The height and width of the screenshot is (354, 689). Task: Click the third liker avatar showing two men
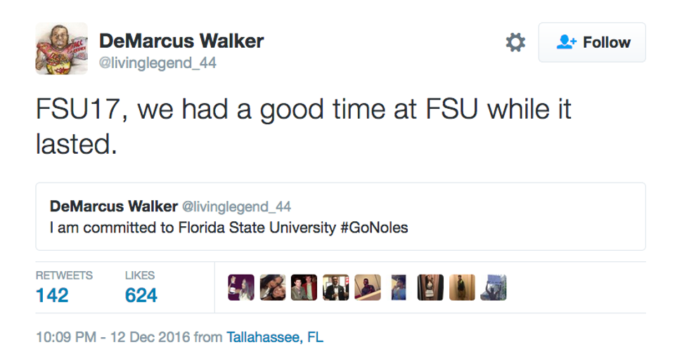coord(304,287)
